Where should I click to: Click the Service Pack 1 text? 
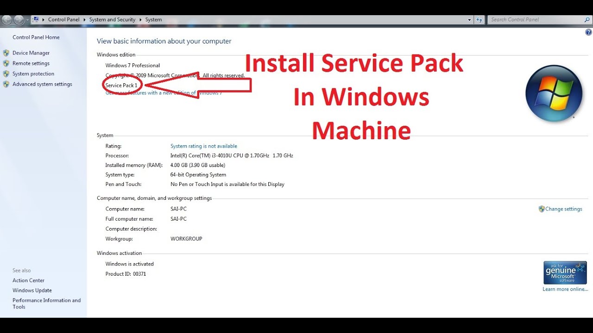(121, 86)
